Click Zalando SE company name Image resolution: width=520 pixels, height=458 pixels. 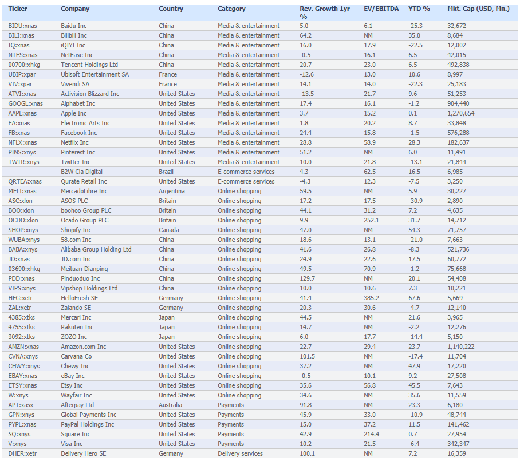coord(76,308)
